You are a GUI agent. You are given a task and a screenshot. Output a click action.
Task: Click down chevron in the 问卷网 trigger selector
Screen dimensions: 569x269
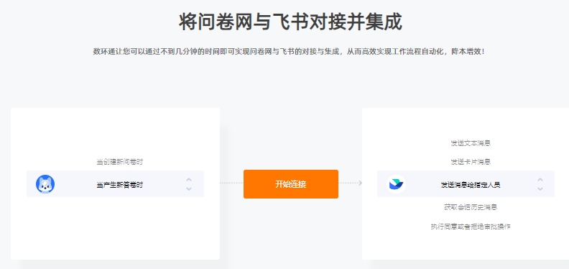tap(189, 188)
